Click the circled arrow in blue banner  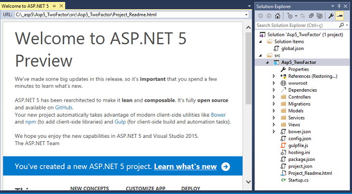click(x=225, y=167)
